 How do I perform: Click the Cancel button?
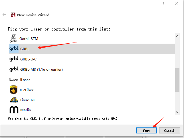[169, 131]
